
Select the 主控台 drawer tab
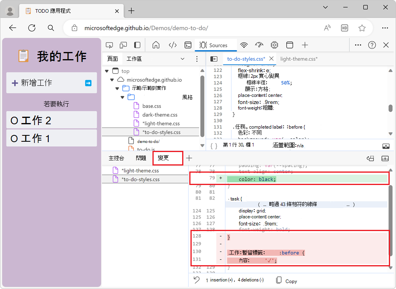click(116, 158)
